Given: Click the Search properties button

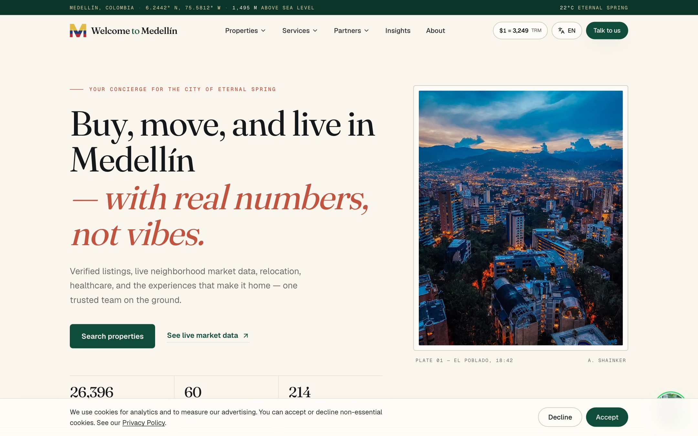Looking at the screenshot, I should click(x=112, y=336).
